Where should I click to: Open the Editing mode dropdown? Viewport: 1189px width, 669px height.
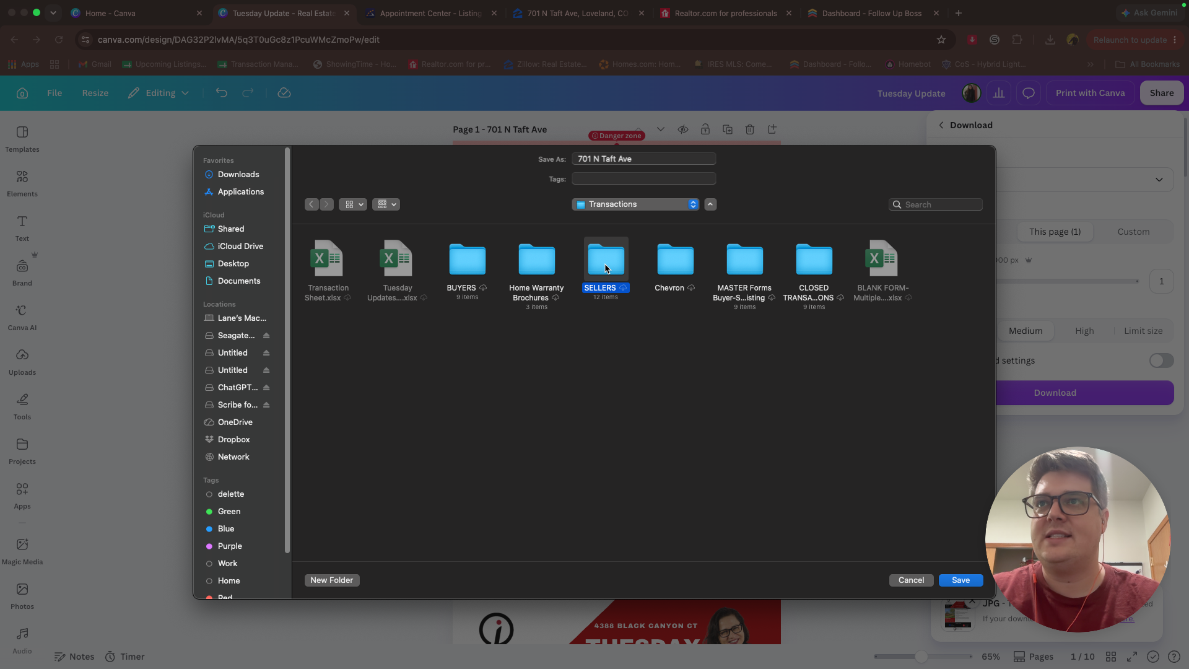pyautogui.click(x=159, y=93)
